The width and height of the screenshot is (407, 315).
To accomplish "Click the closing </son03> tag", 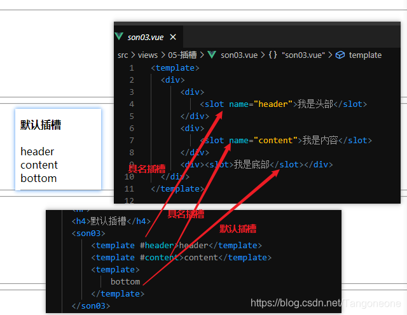I will (91, 306).
